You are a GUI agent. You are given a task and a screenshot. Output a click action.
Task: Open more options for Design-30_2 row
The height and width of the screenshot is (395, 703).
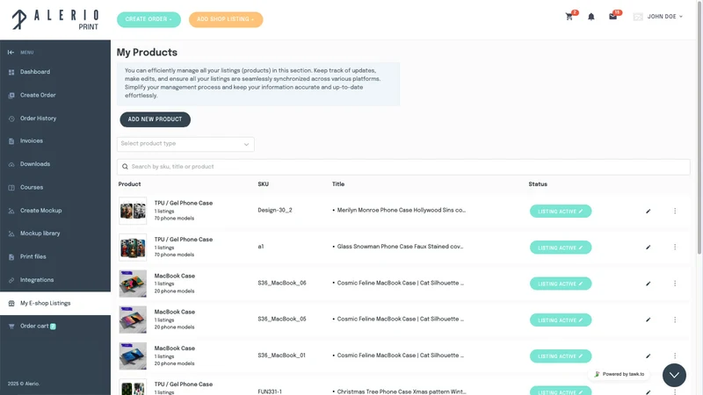point(675,211)
